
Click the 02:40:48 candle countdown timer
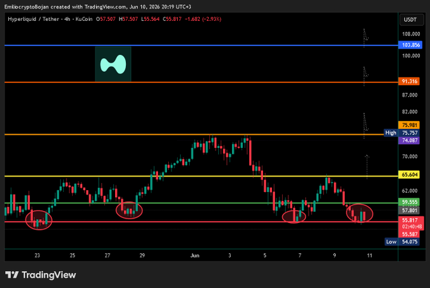tap(411, 227)
